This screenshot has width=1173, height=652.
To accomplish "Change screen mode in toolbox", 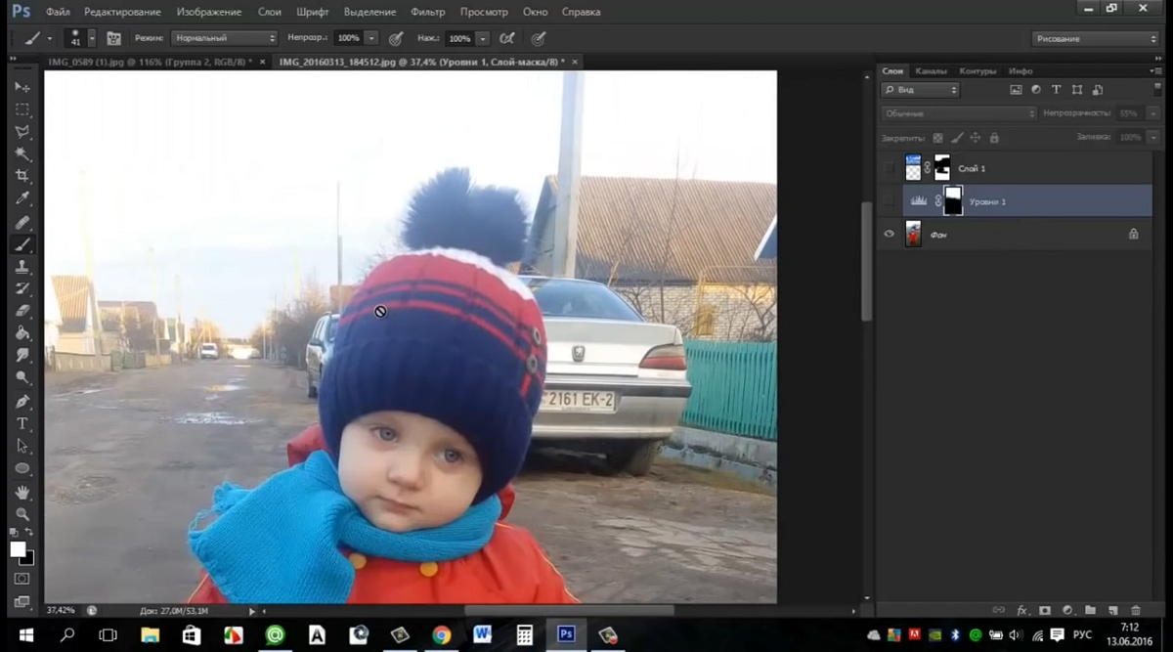I will [x=22, y=601].
